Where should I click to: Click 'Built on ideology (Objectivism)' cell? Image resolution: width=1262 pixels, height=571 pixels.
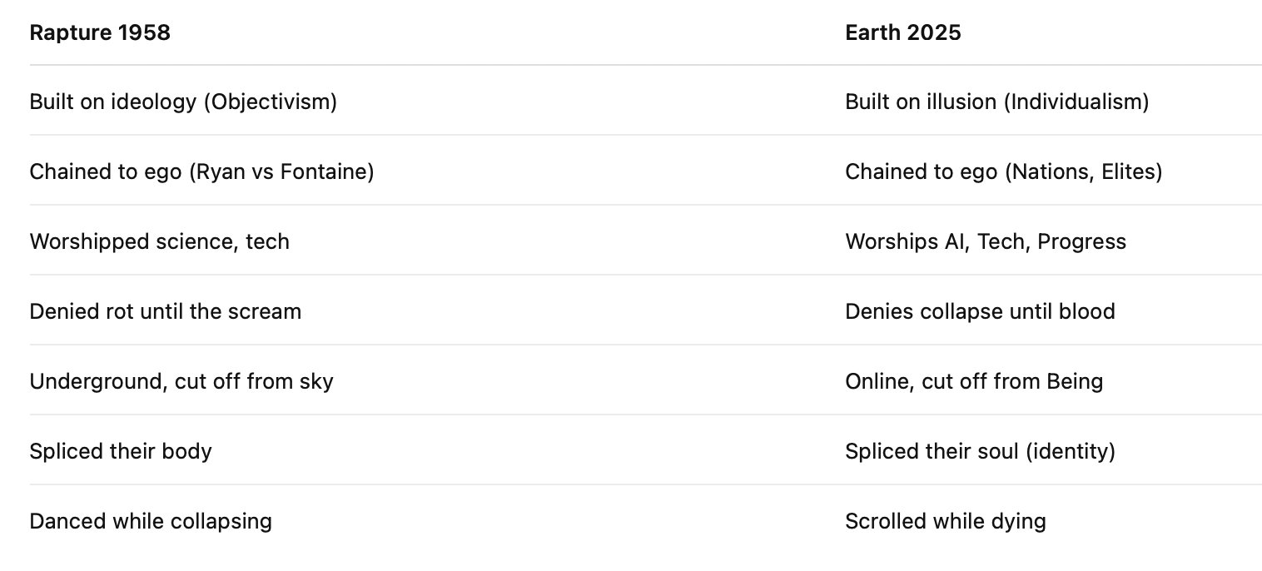pyautogui.click(x=183, y=102)
